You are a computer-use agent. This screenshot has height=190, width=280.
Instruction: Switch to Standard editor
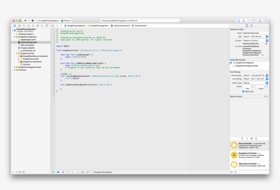239,21
